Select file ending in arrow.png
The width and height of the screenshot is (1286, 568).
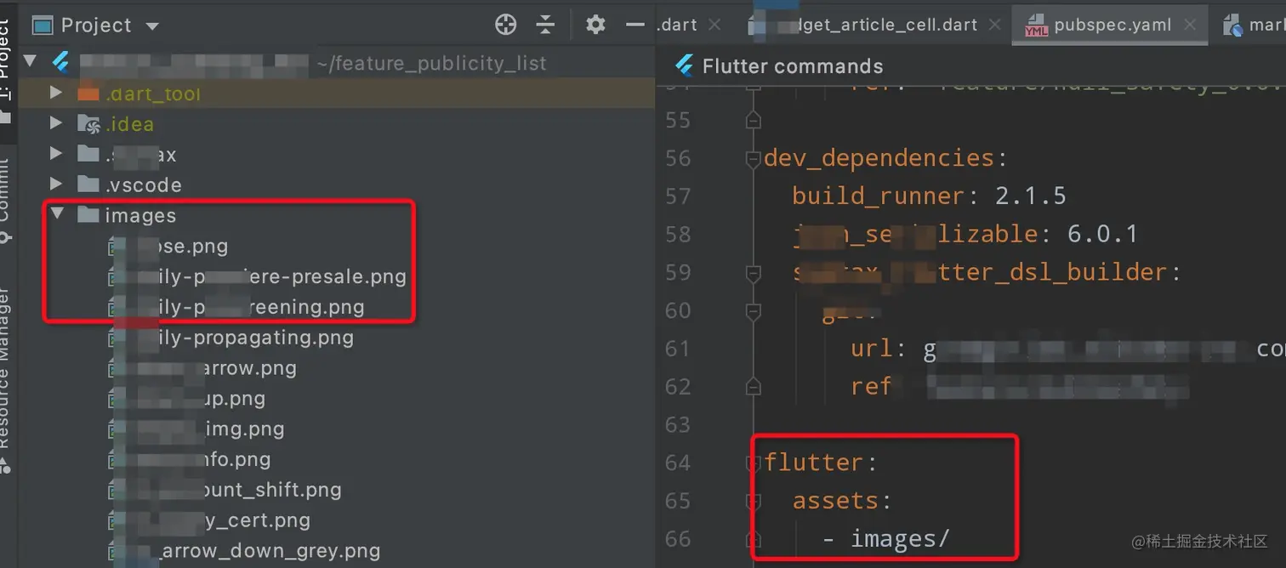point(202,369)
